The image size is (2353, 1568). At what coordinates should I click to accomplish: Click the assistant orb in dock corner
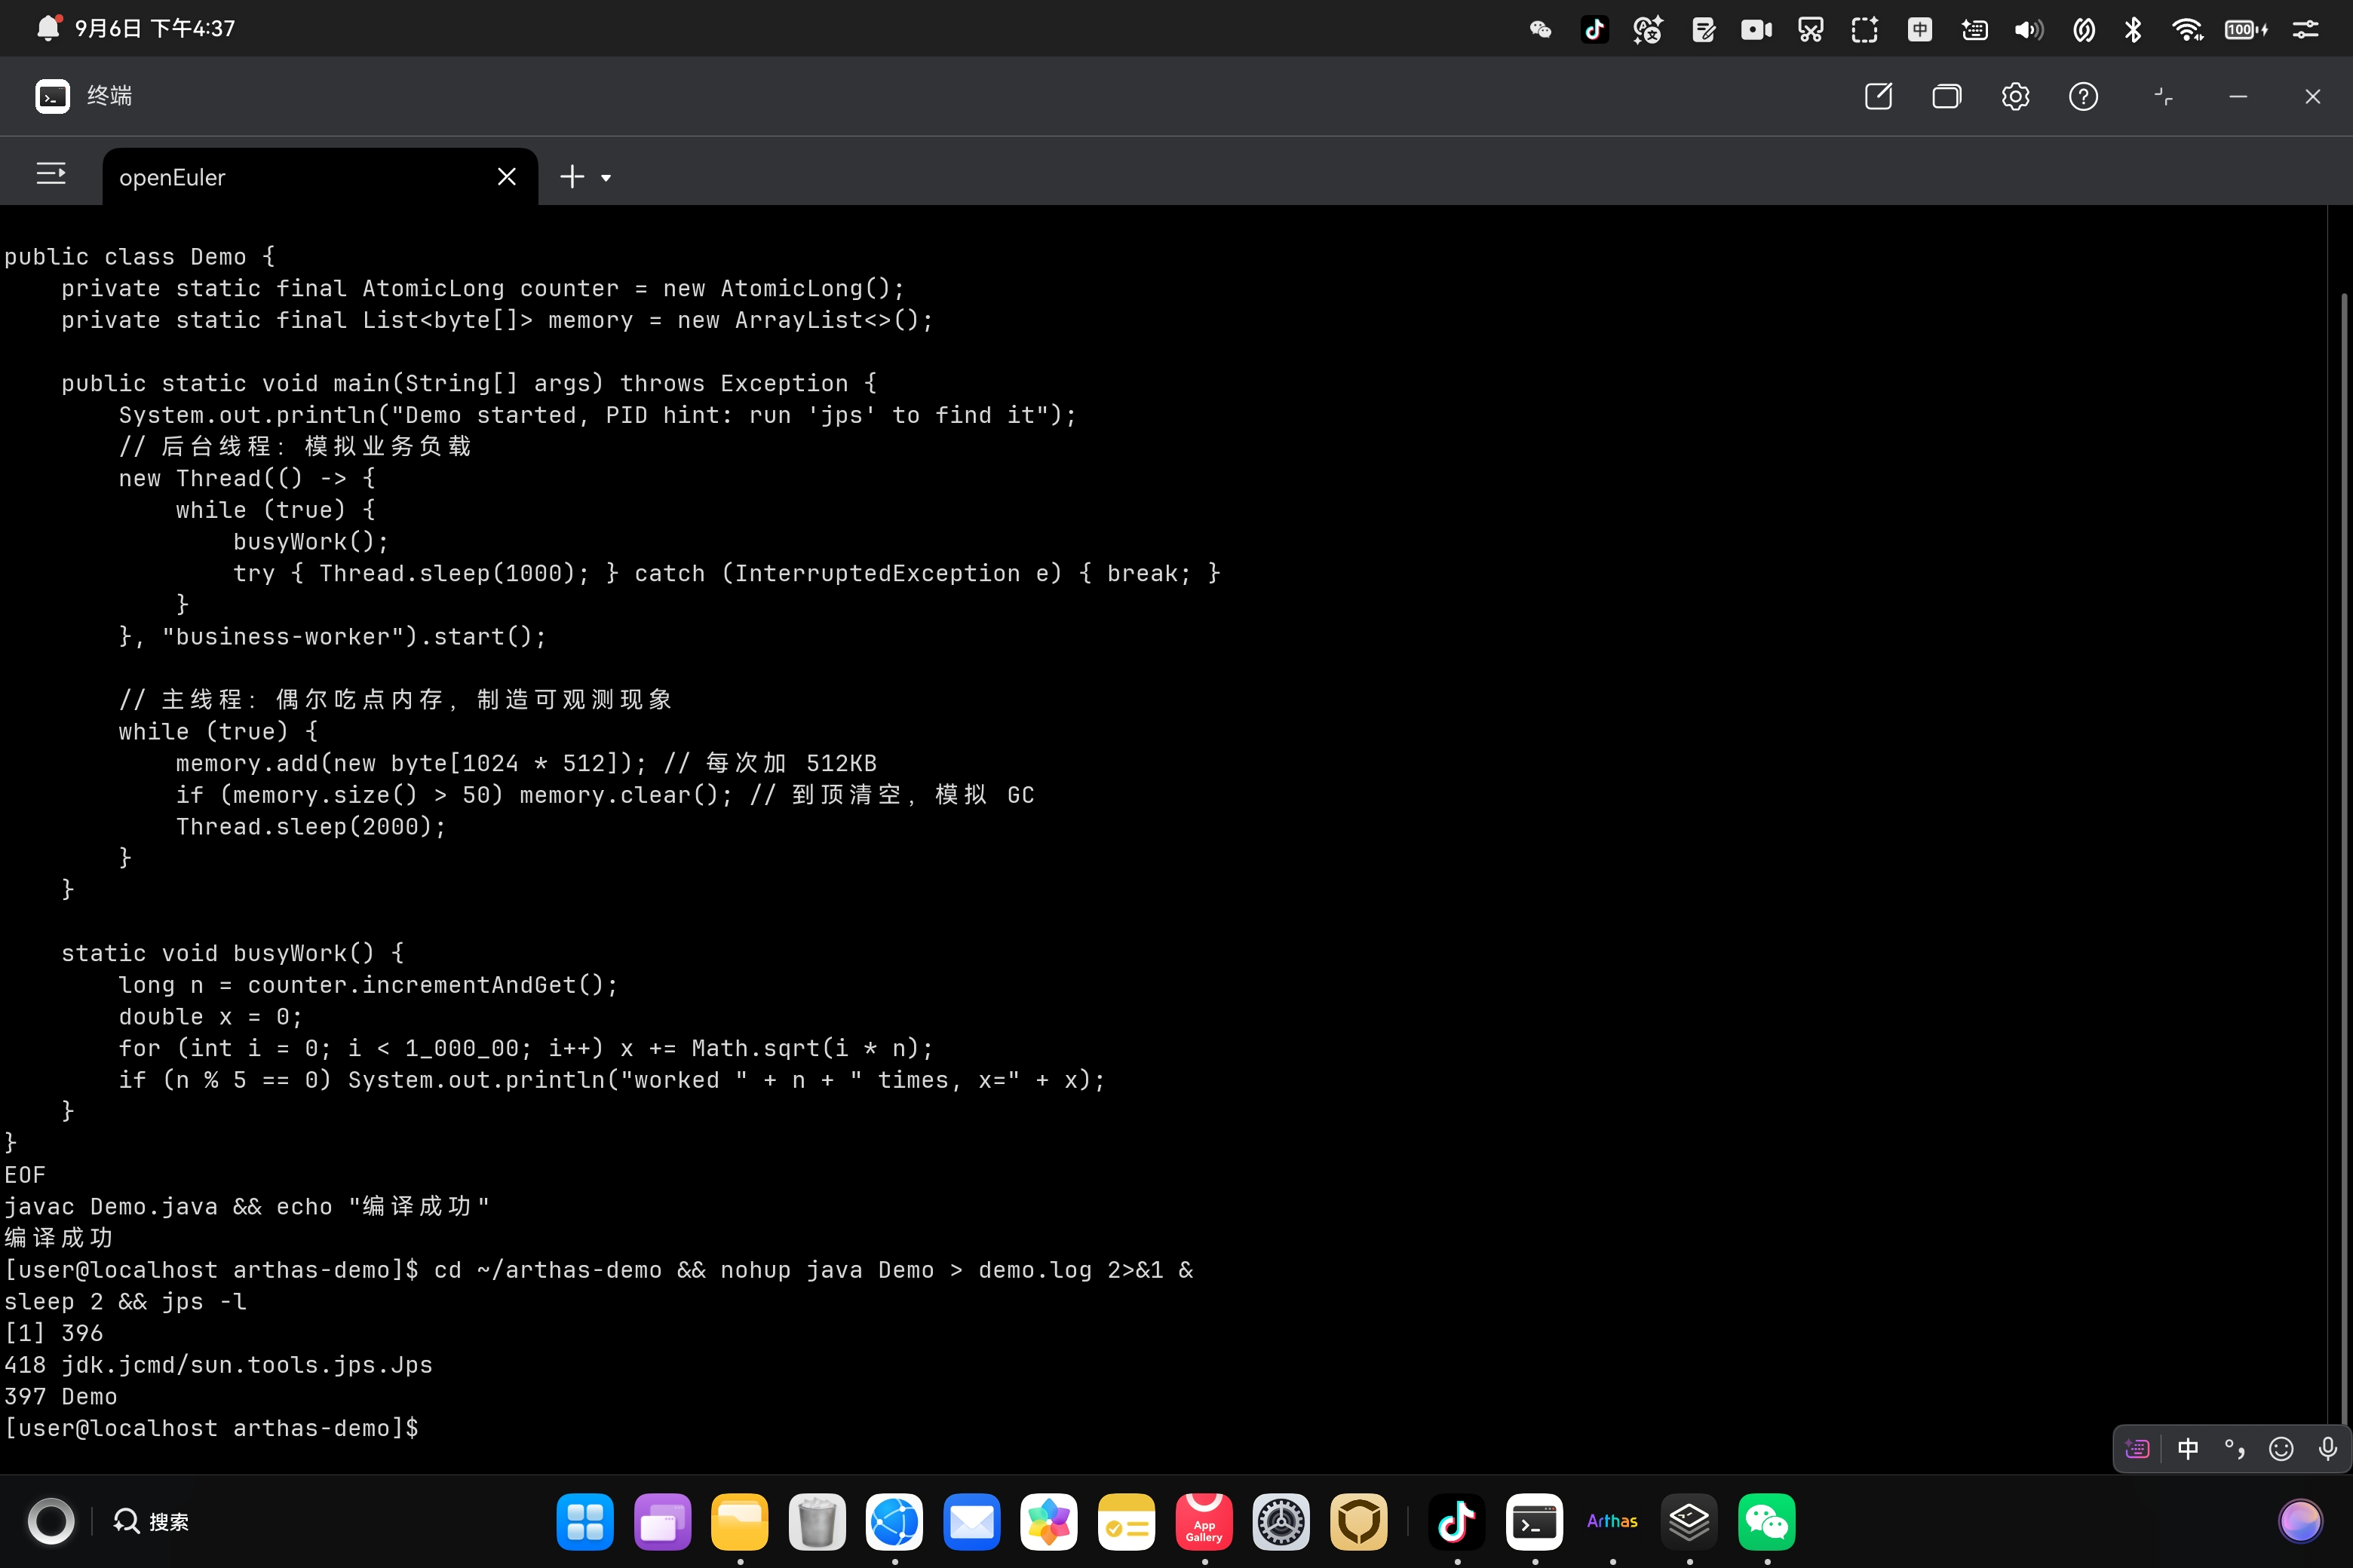coord(2300,1521)
